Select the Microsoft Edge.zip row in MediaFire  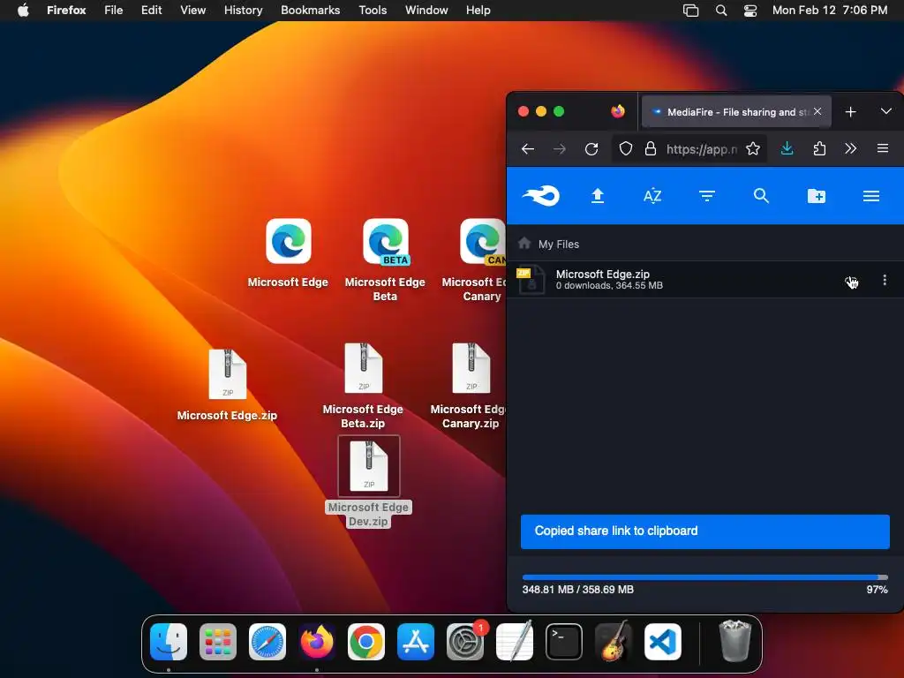click(704, 280)
